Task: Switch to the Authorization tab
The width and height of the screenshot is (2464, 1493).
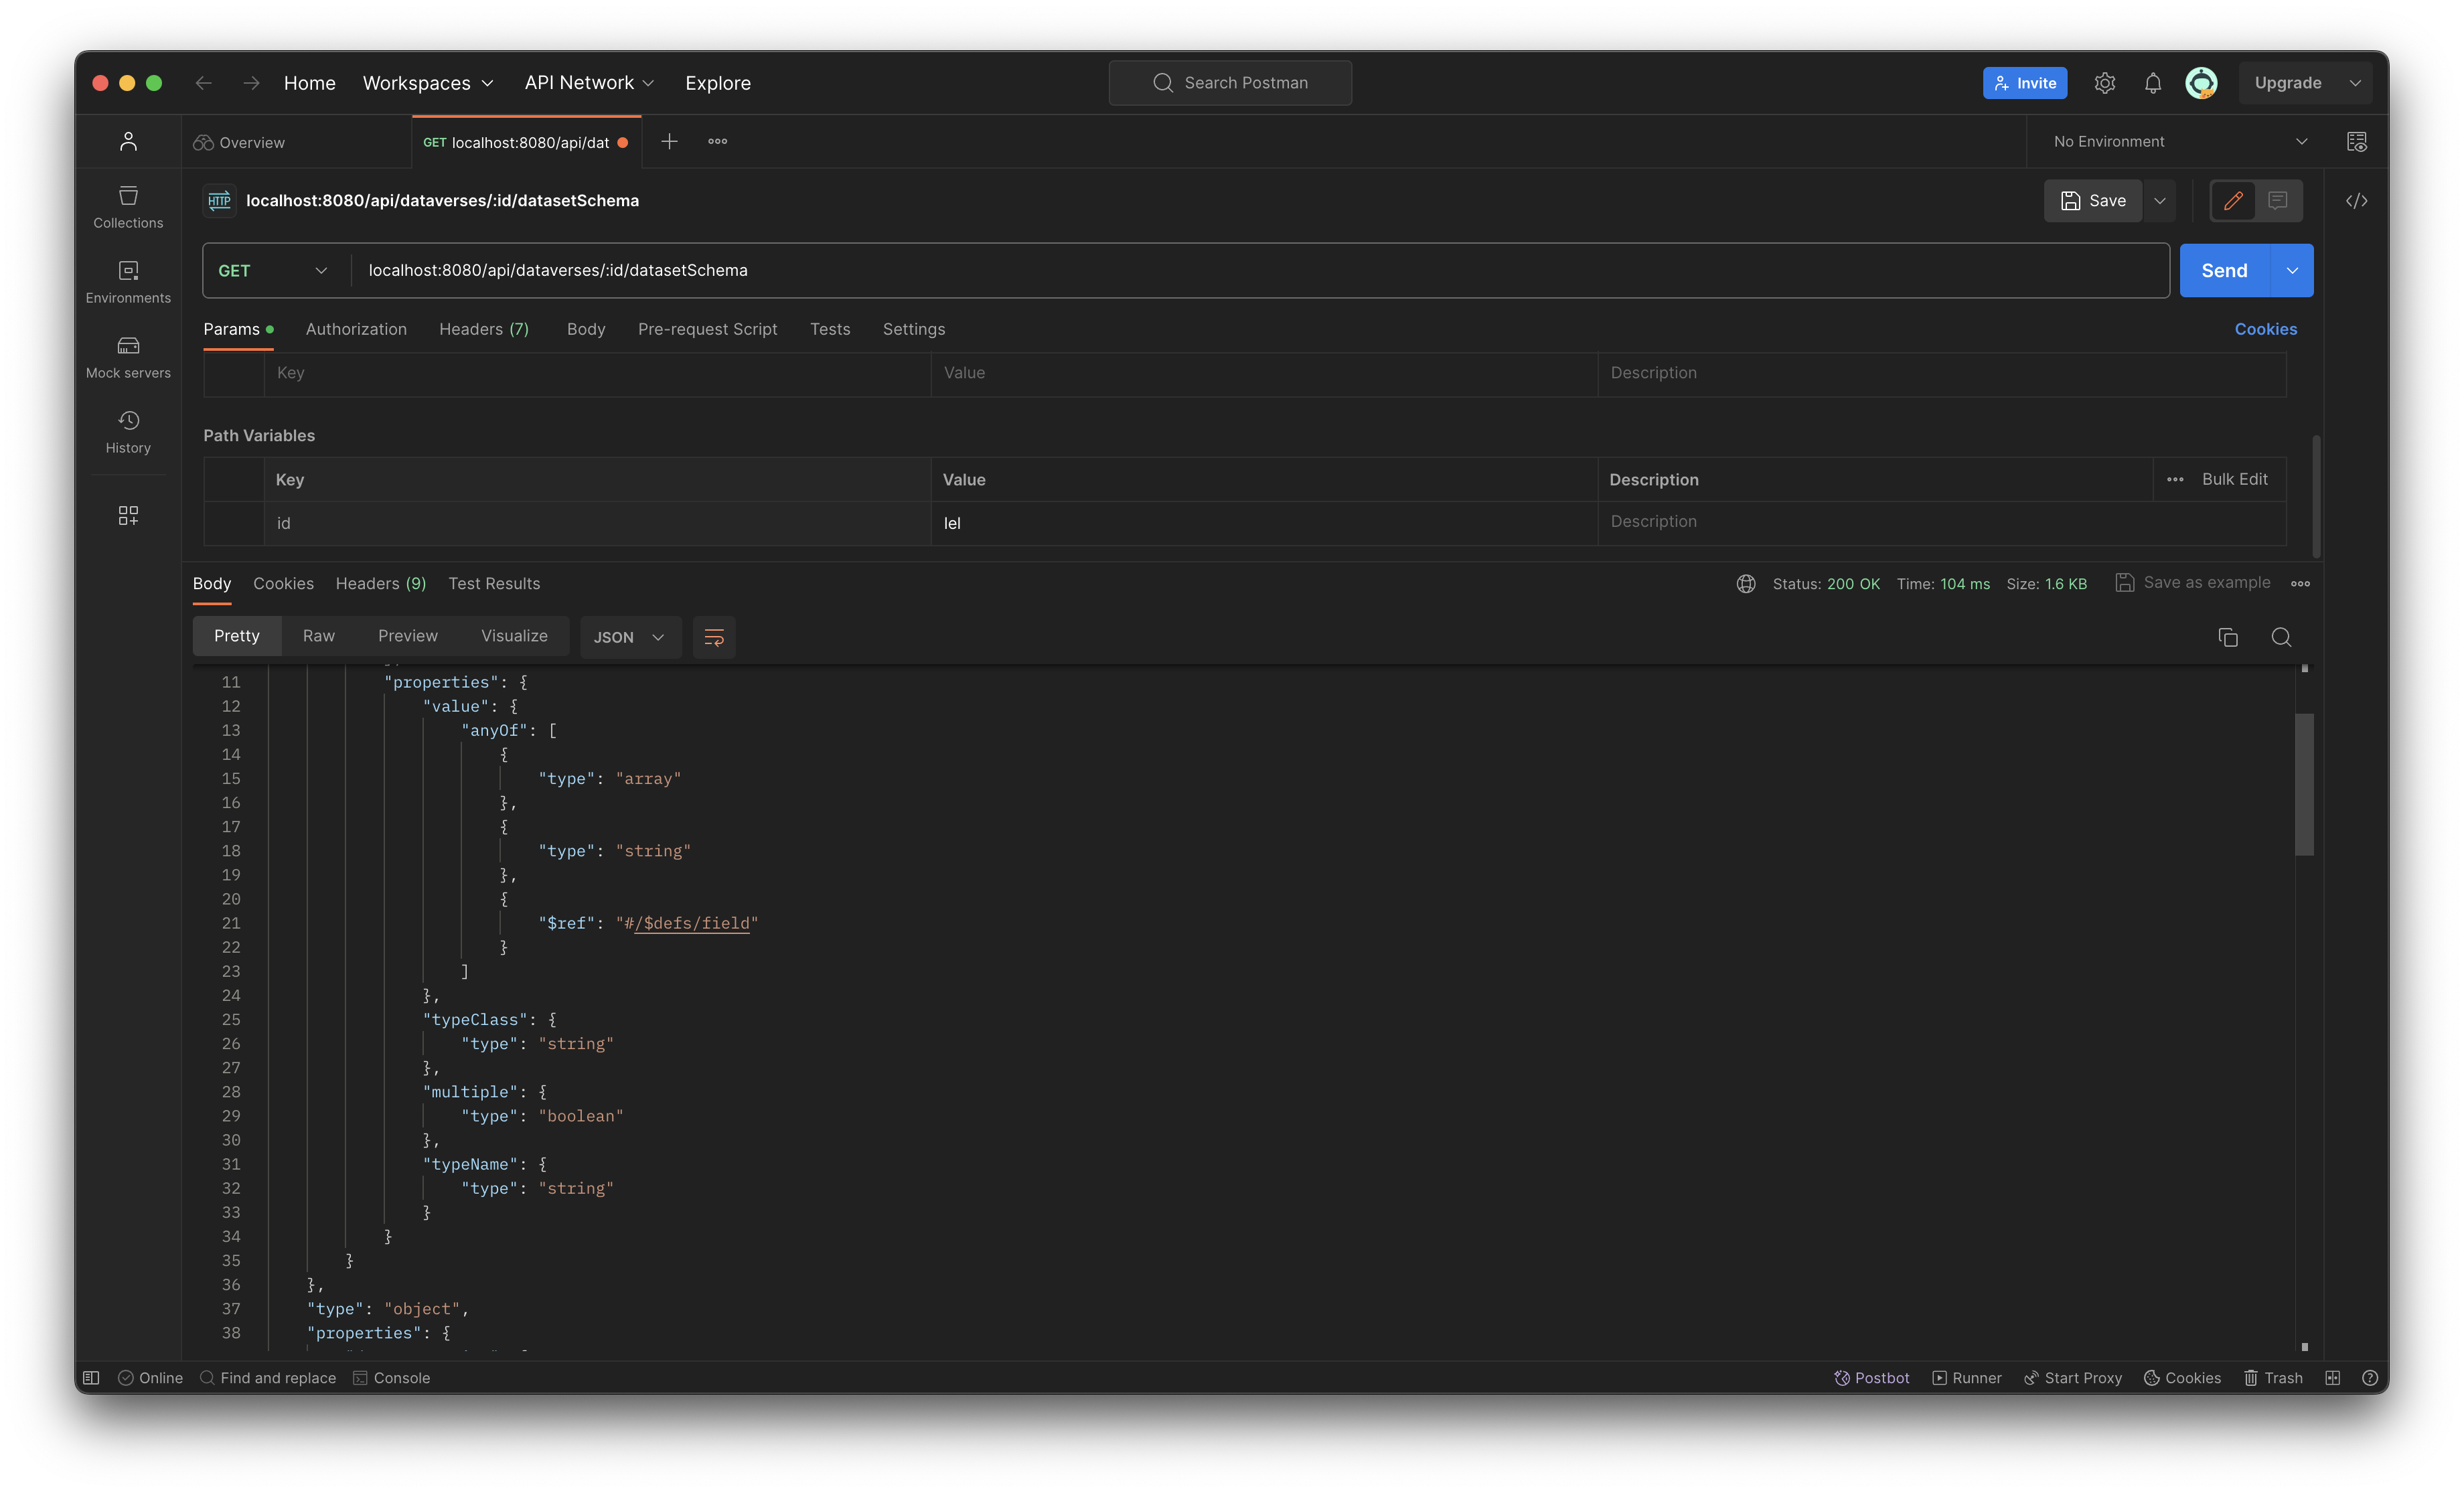Action: point(356,329)
